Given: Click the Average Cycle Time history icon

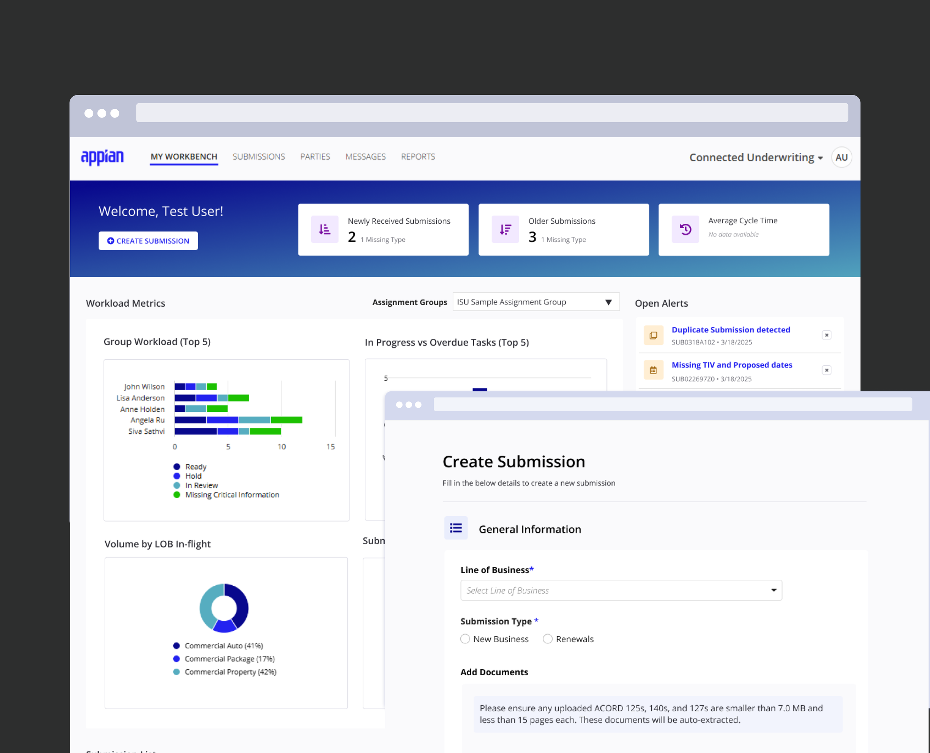Looking at the screenshot, I should (685, 229).
